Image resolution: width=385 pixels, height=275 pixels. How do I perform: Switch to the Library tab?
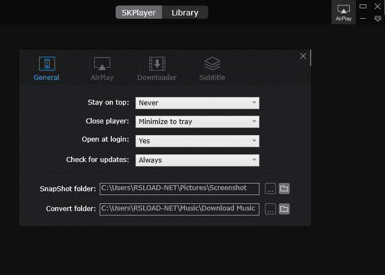click(185, 13)
